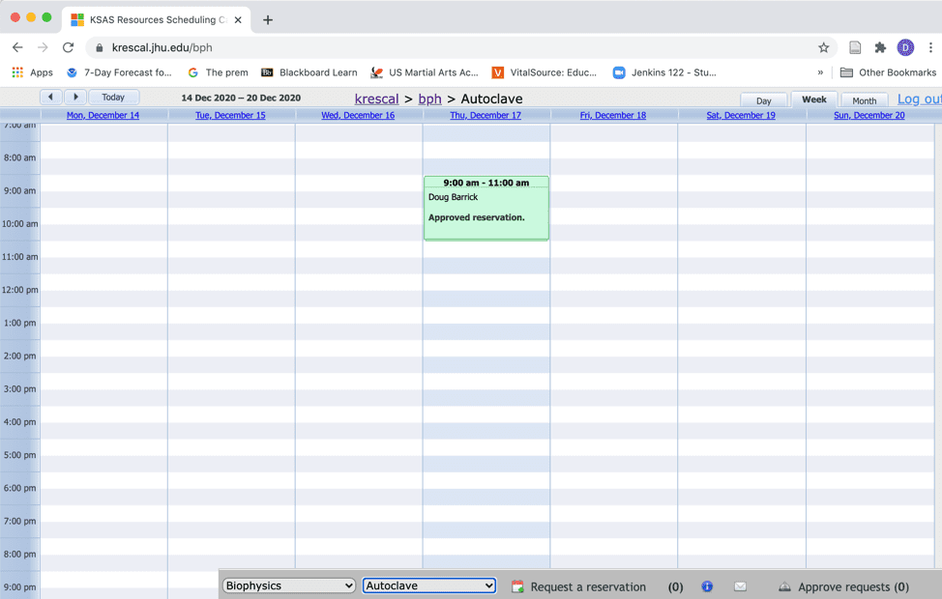Click the blue info icon
This screenshot has height=599, width=942.
tap(707, 586)
